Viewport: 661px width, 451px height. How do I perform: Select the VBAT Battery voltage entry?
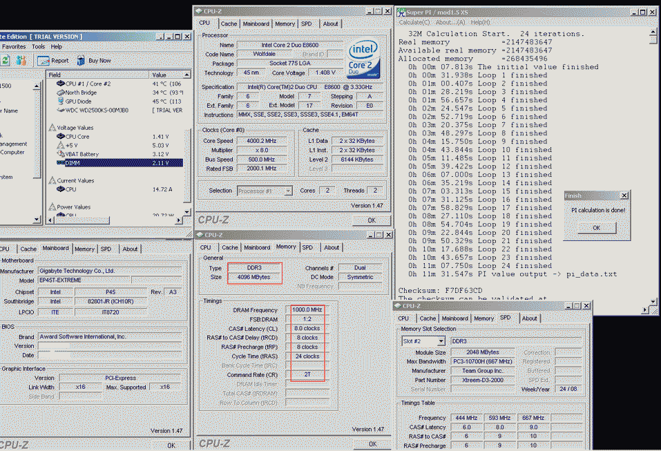tap(82, 154)
